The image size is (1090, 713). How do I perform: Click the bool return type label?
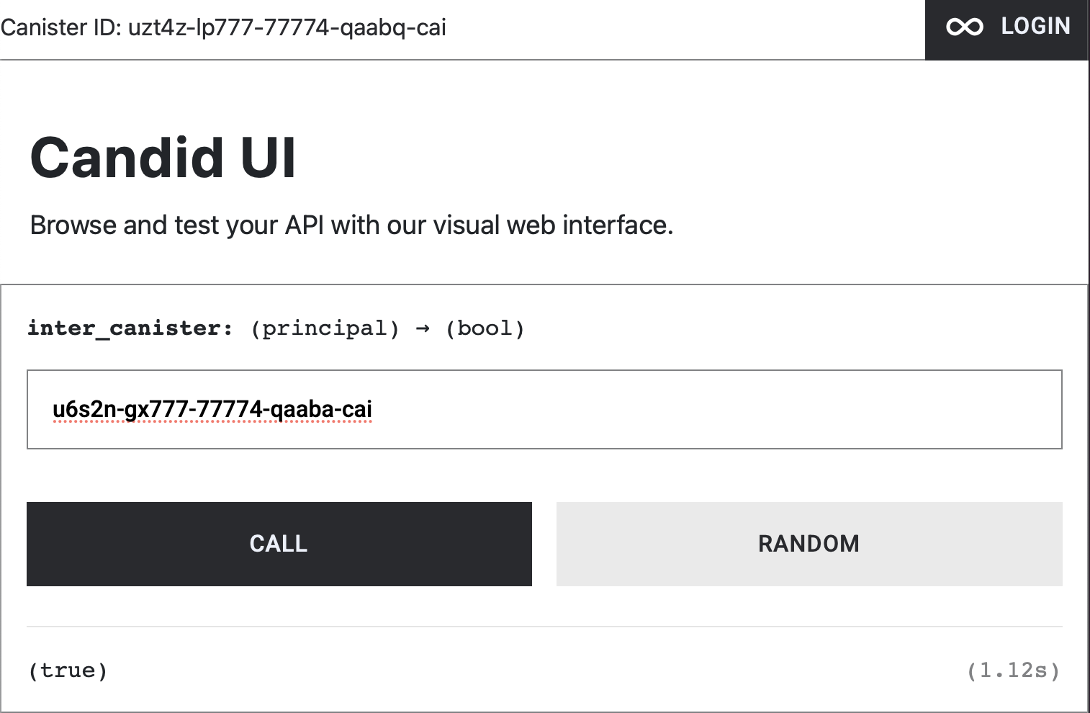484,328
